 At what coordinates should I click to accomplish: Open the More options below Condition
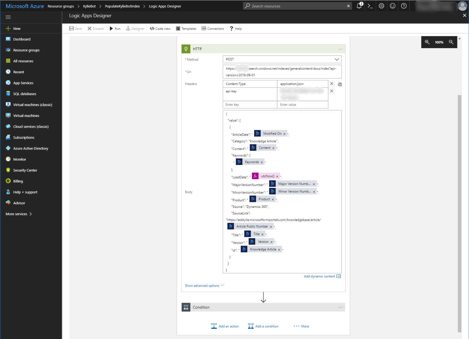(301, 326)
